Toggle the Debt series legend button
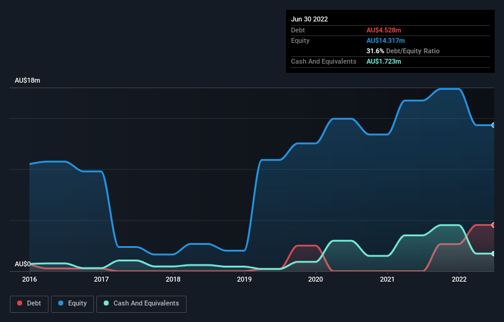 [x=29, y=304]
